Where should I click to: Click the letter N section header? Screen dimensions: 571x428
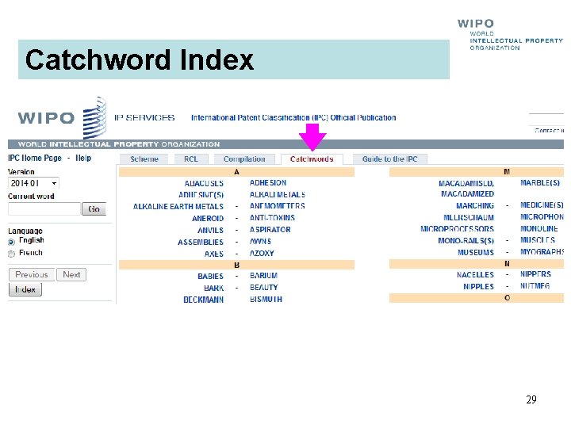tap(477, 264)
